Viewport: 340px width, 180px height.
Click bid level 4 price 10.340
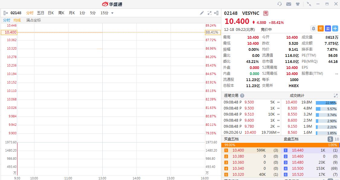point(238,169)
